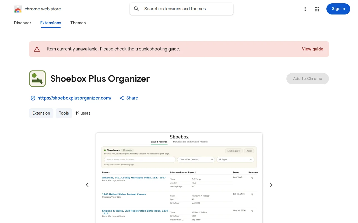This screenshot has width=358, height=223.
Task: Click the warning triangle icon in banner
Action: [x=37, y=49]
